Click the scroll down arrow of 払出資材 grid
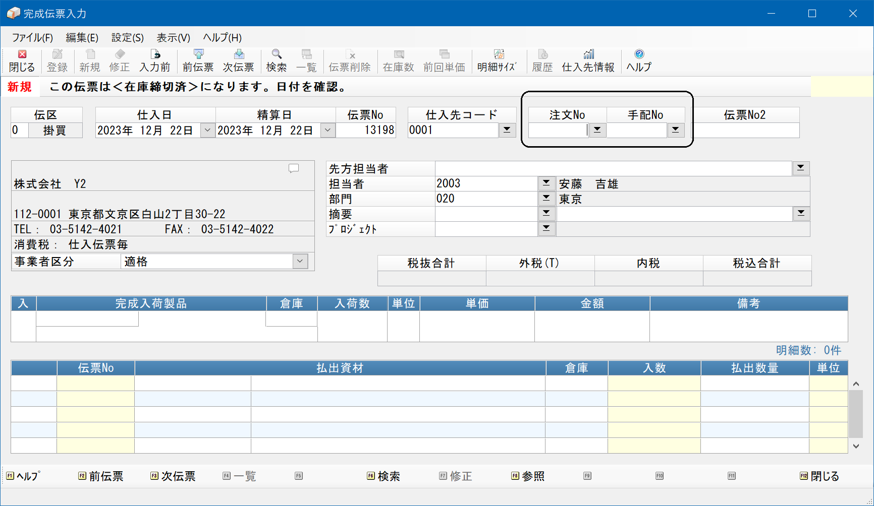The width and height of the screenshot is (874, 506). pos(856,446)
